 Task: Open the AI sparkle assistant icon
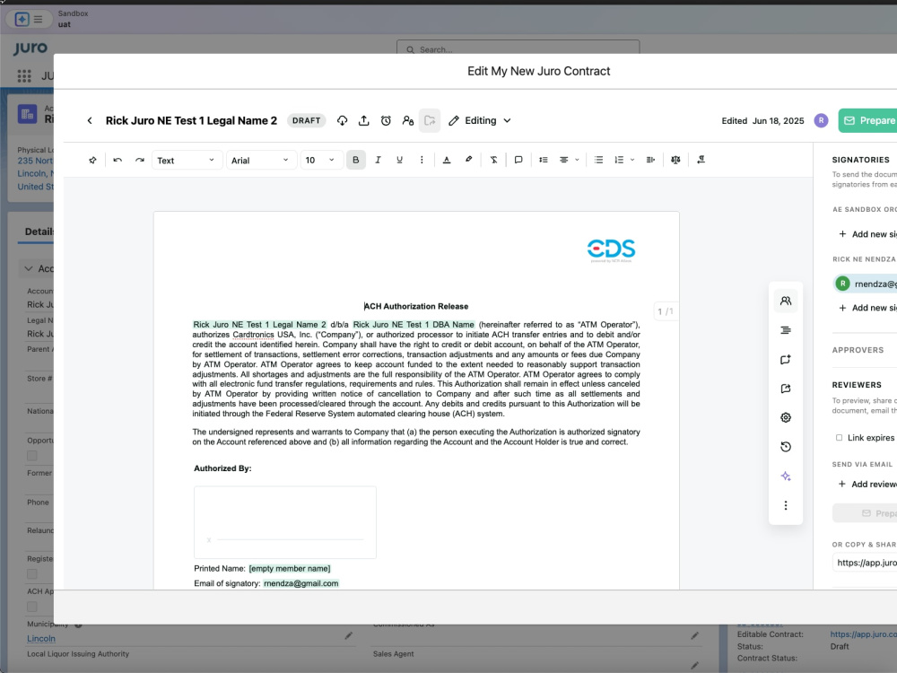tap(786, 476)
